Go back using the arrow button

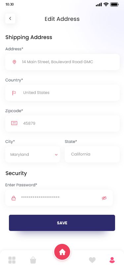click(10, 19)
